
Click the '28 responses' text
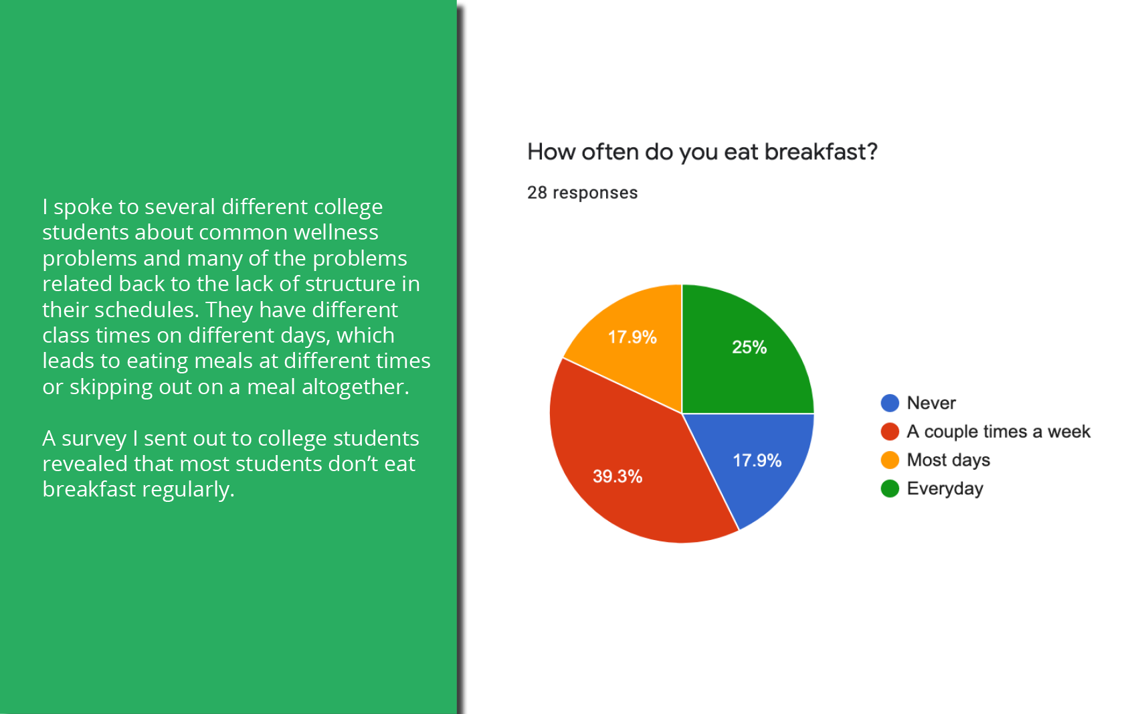tap(582, 193)
